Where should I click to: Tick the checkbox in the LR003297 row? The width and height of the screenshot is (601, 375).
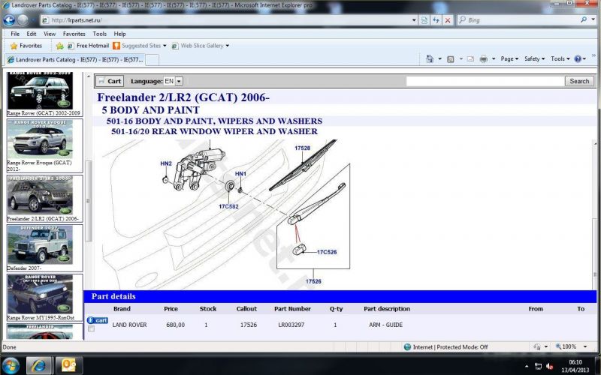pos(91,328)
